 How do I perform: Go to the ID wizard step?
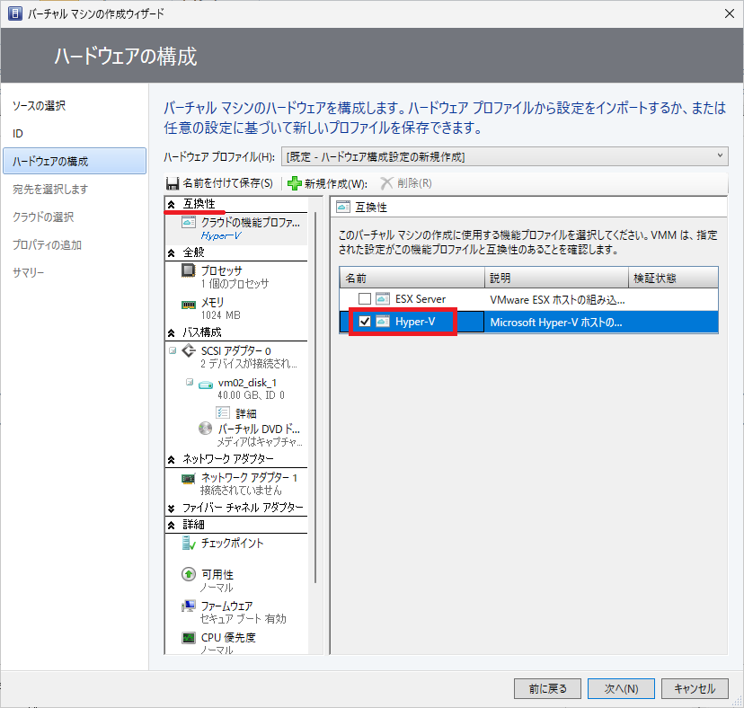coord(18,133)
